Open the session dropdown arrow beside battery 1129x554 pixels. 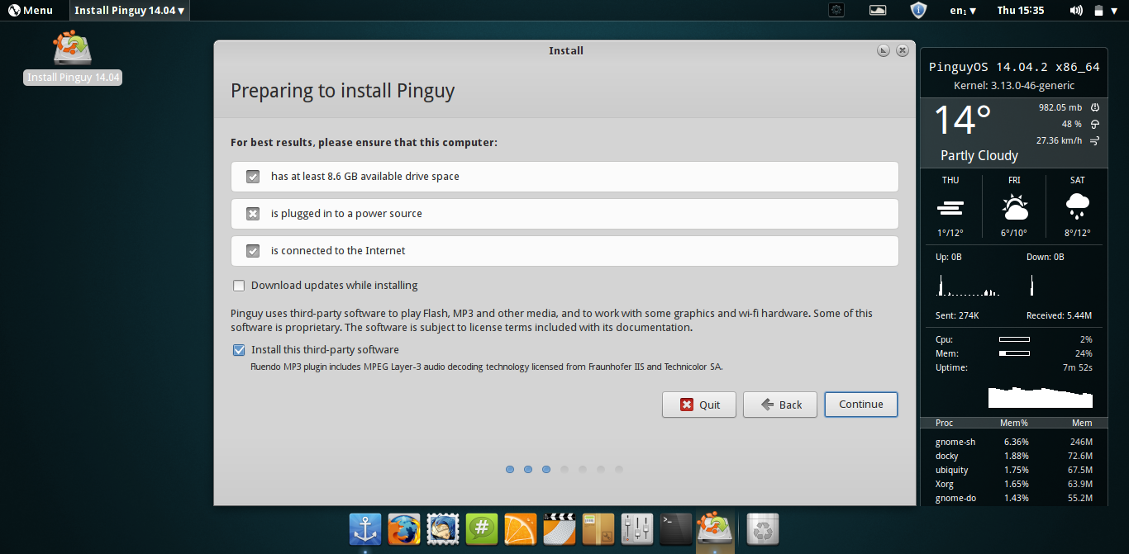point(1116,11)
